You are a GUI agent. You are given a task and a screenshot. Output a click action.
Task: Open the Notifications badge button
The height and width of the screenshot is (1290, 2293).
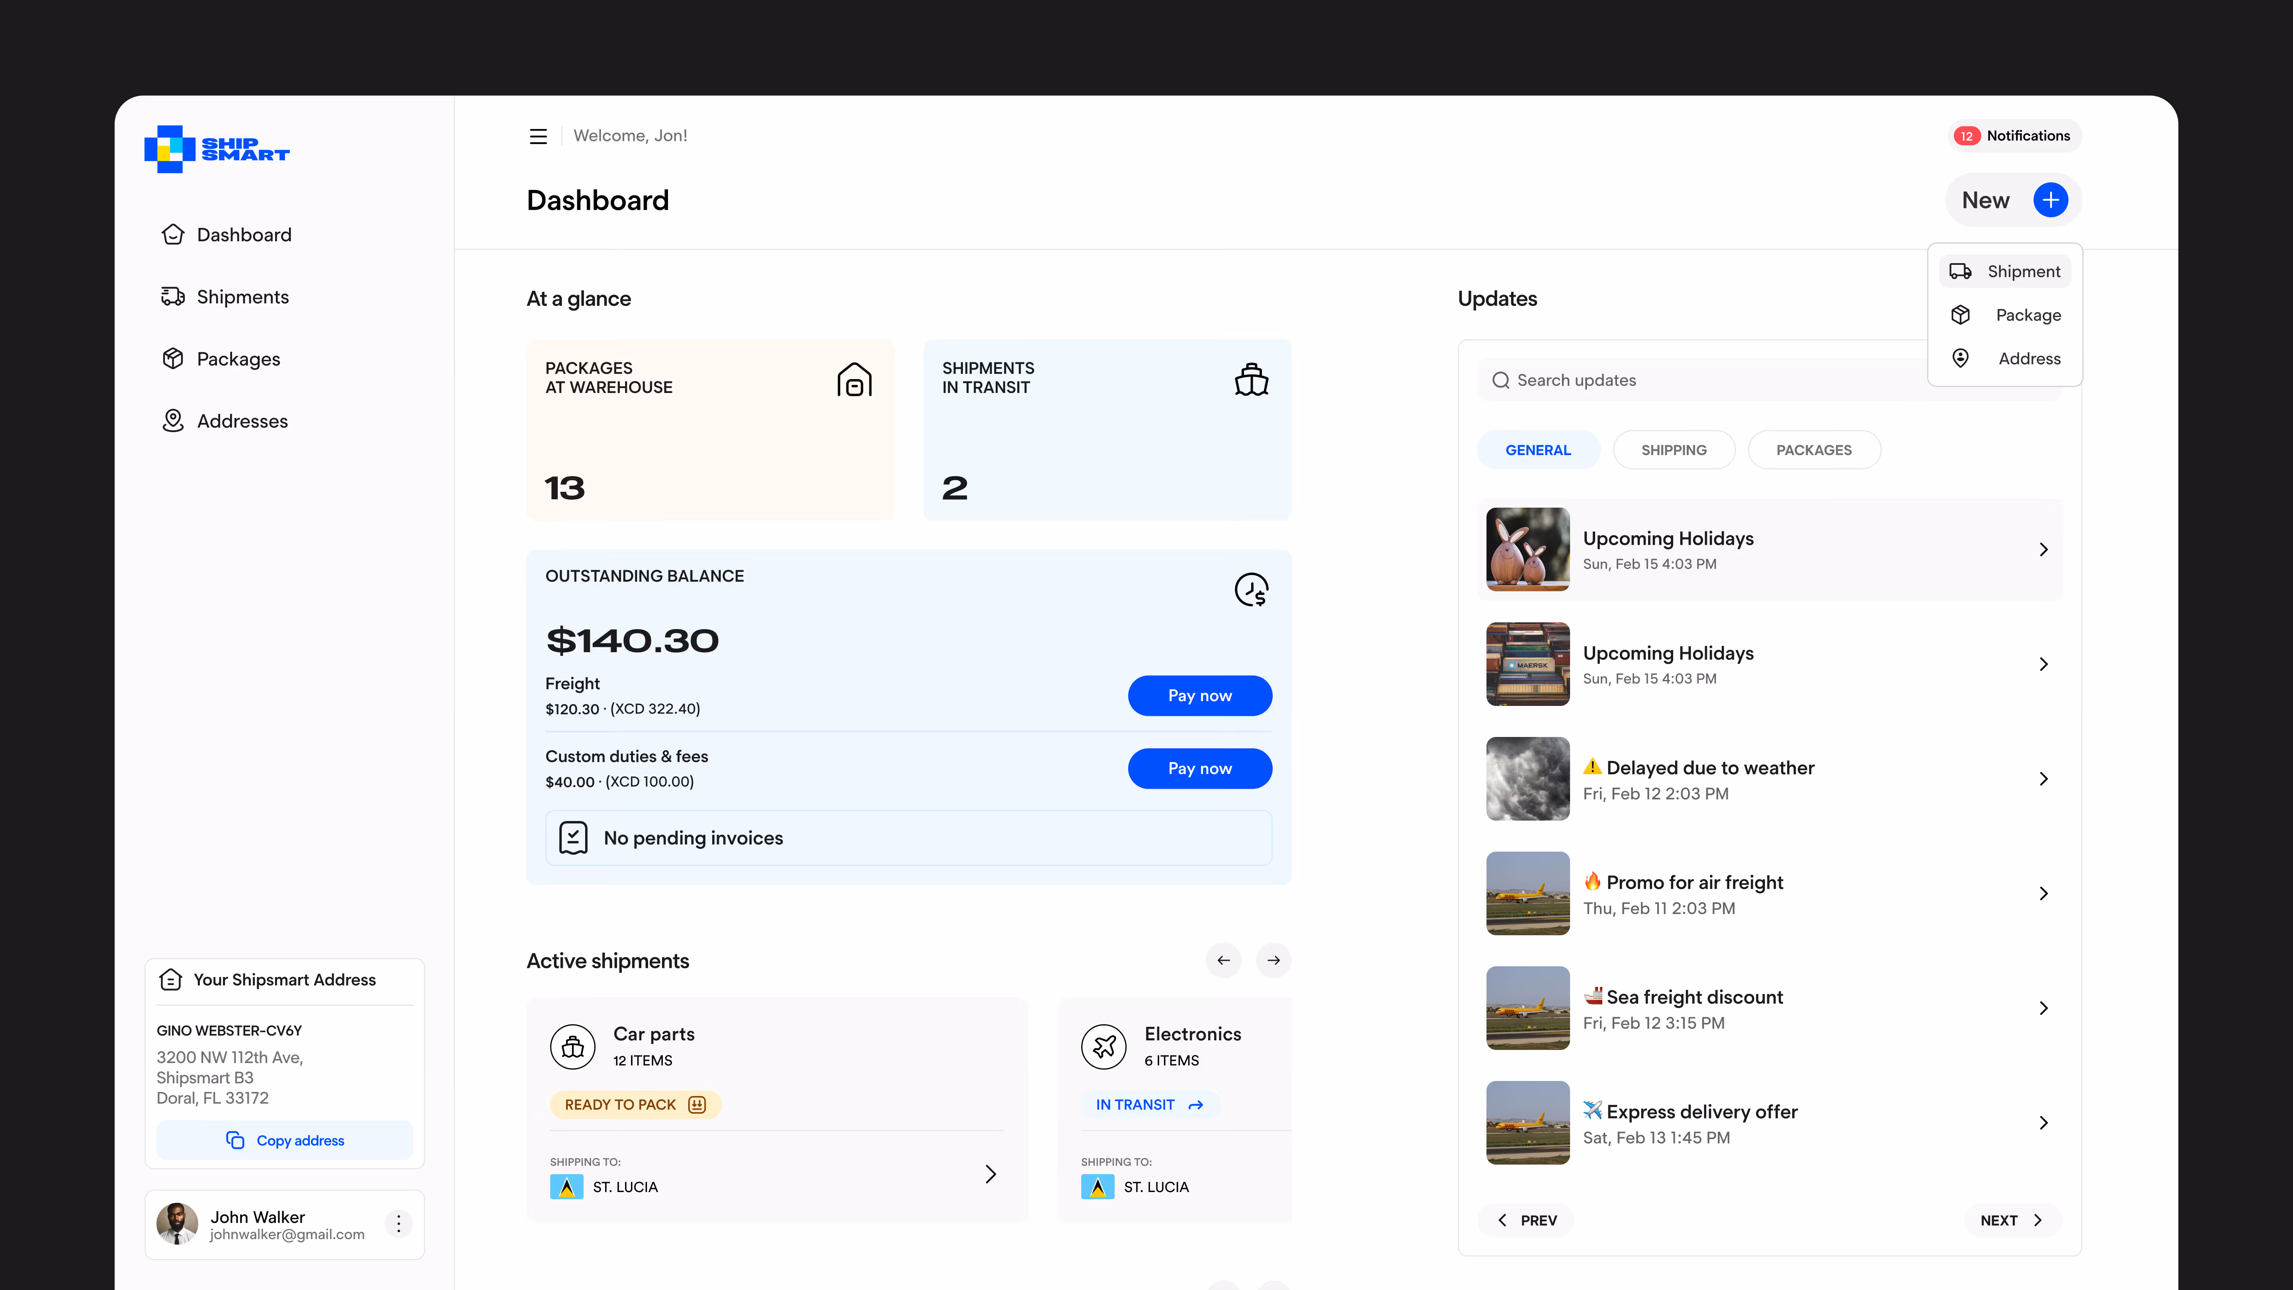click(x=2014, y=136)
